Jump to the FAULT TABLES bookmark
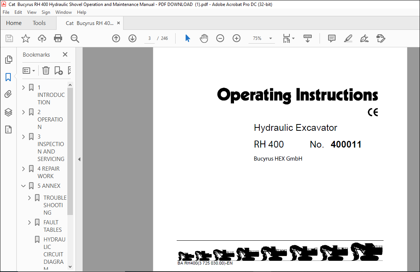This screenshot has width=420, height=272. pos(52,226)
